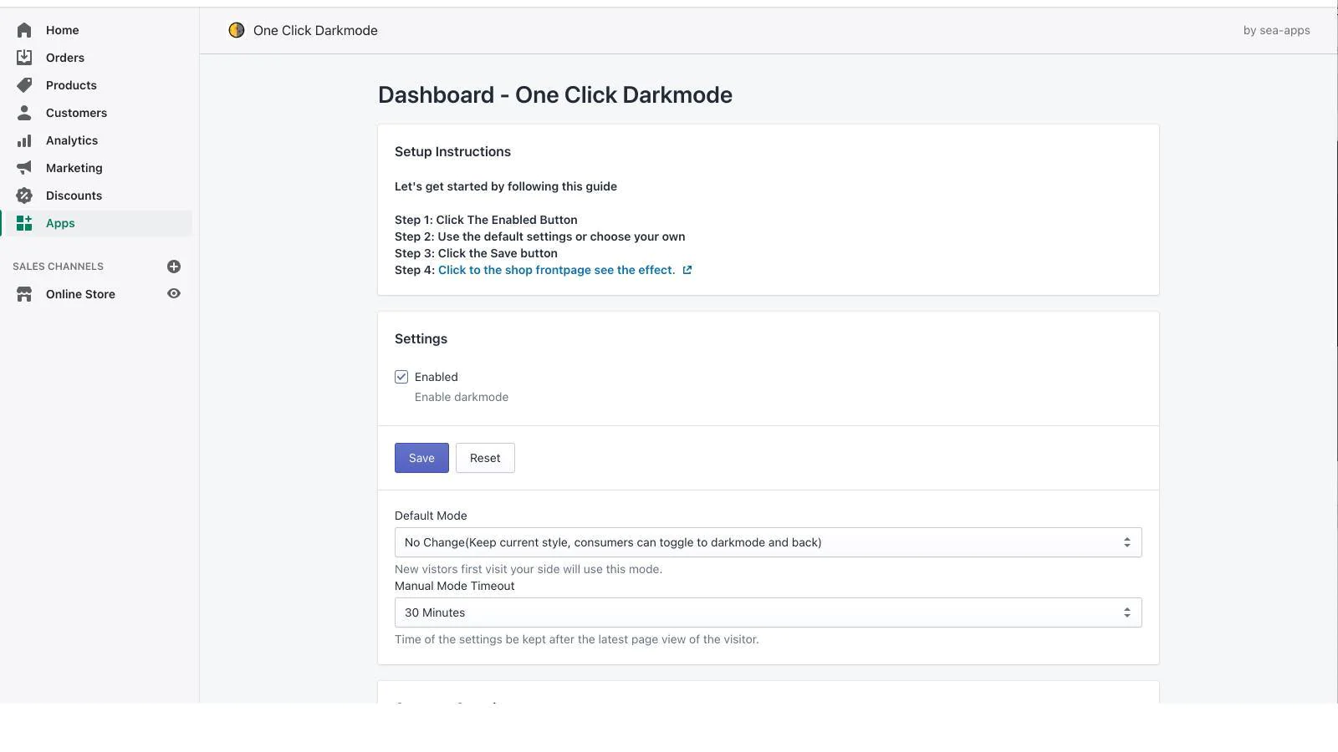1338x752 pixels.
Task: Click the Online Store shop icon
Action: (24, 294)
